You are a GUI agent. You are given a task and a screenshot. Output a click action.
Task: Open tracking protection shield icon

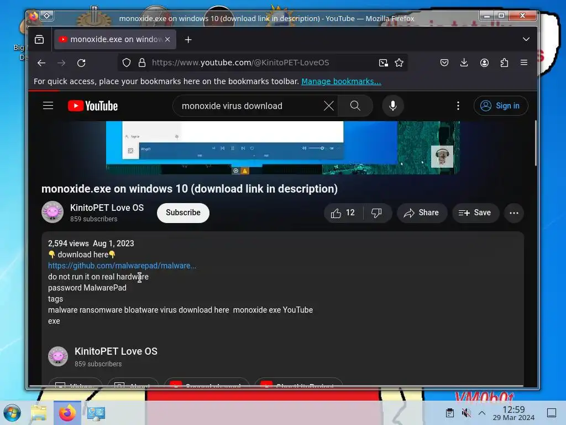coord(127,63)
